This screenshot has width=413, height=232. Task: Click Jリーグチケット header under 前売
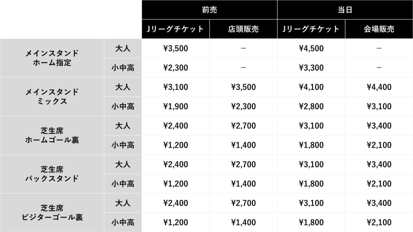176,29
